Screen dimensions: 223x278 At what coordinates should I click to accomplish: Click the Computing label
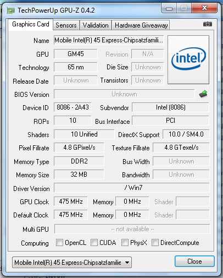point(35,243)
